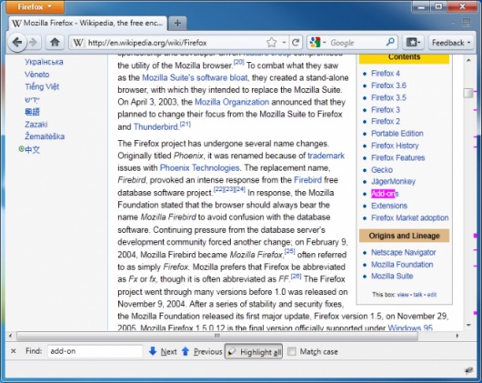Click in the Find text field containing add-on

click(x=95, y=351)
